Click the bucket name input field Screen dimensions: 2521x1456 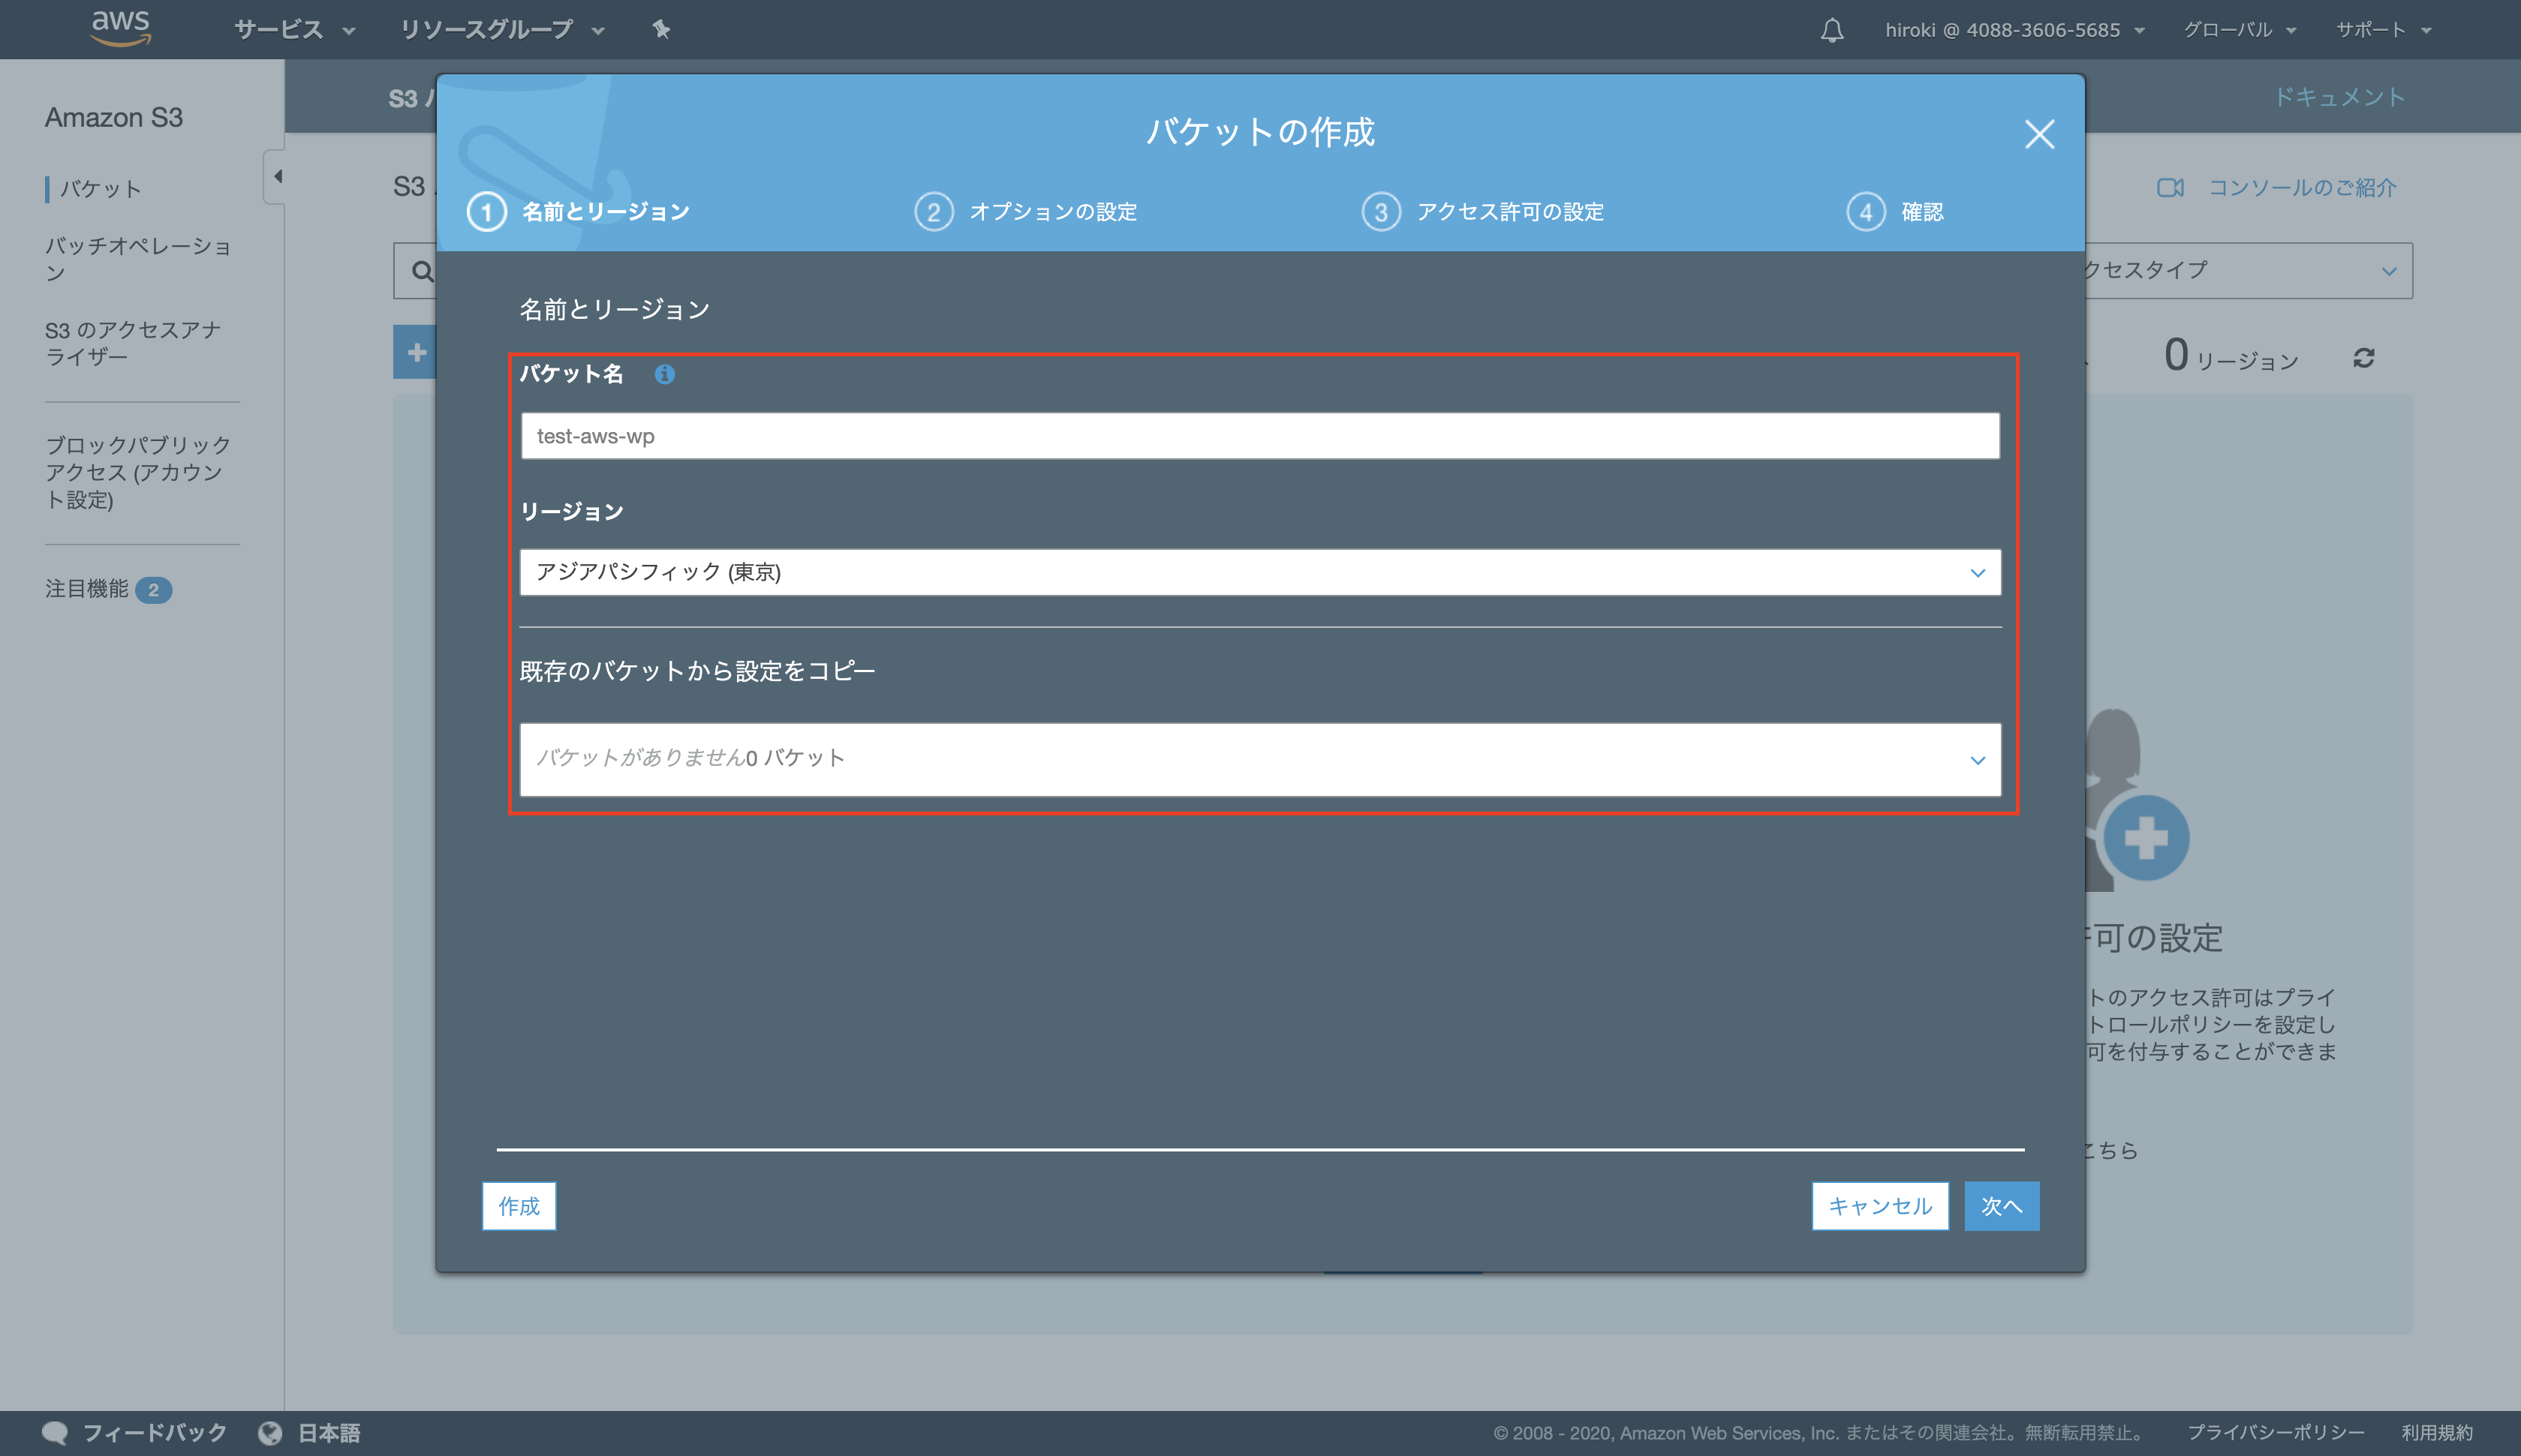coord(1259,436)
